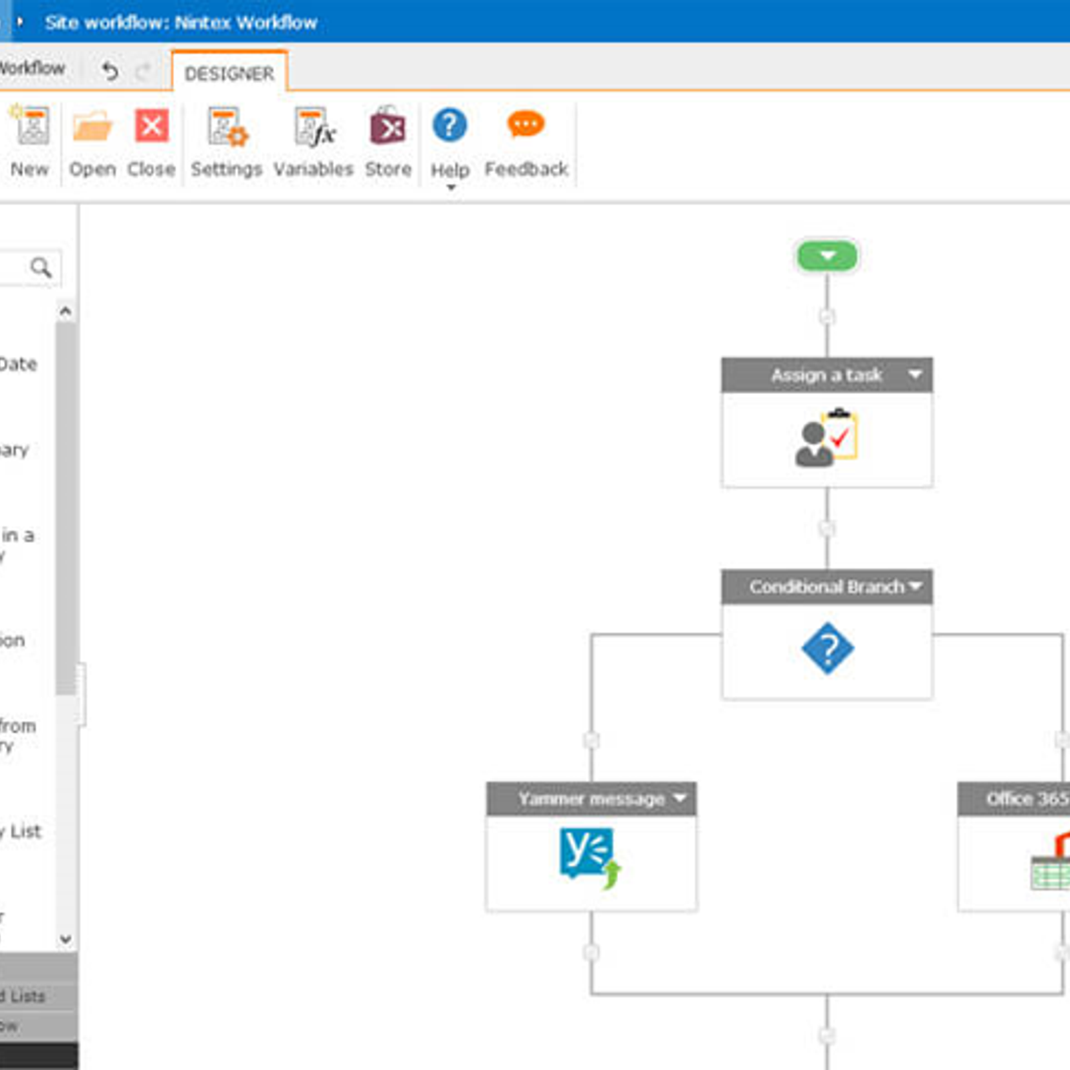Expand the green workflow start button
The width and height of the screenshot is (1070, 1070).
[x=827, y=256]
